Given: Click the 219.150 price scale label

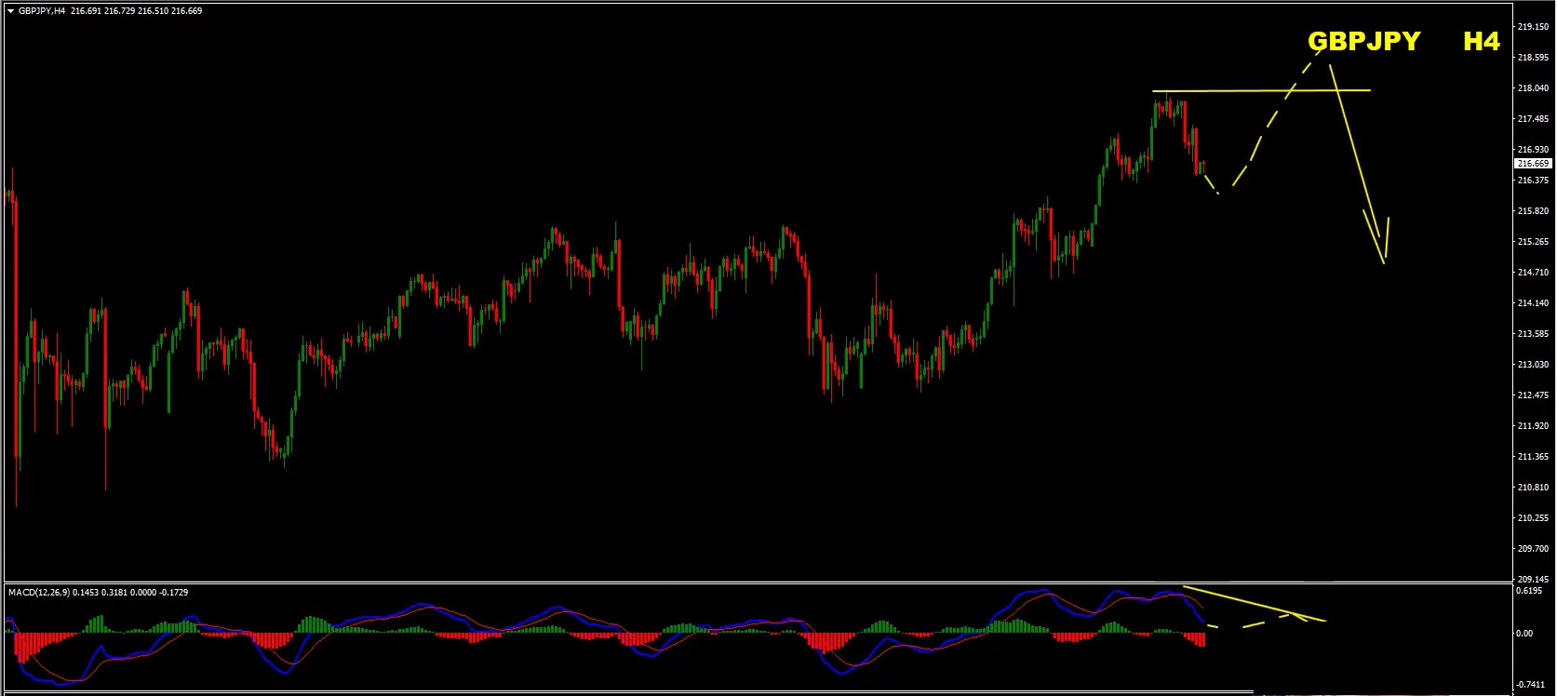Looking at the screenshot, I should 1533,27.
